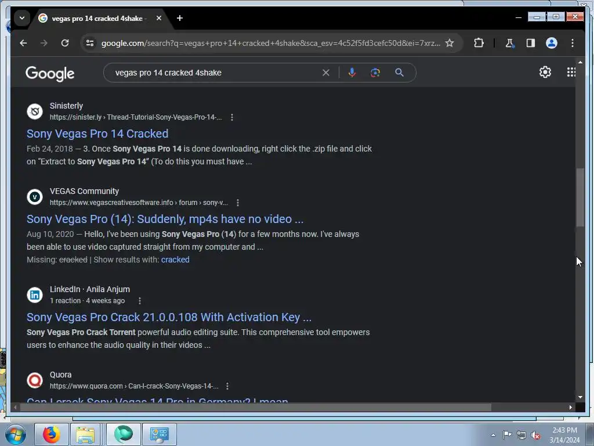This screenshot has height=446, width=594.
Task: Open 'Suddenly, mp4s have no video' result
Action: 165,219
